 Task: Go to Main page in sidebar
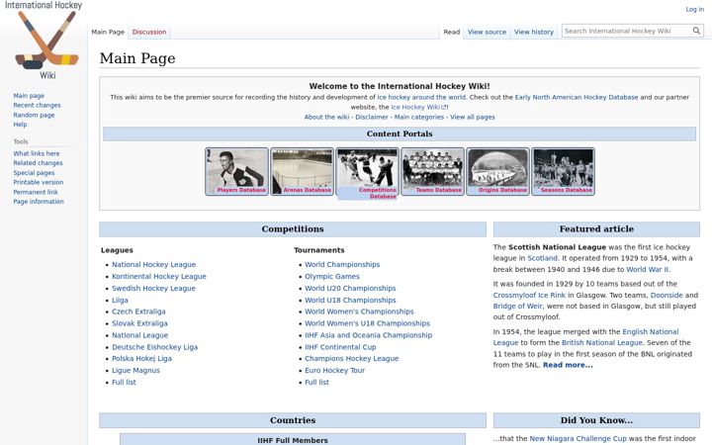point(29,95)
